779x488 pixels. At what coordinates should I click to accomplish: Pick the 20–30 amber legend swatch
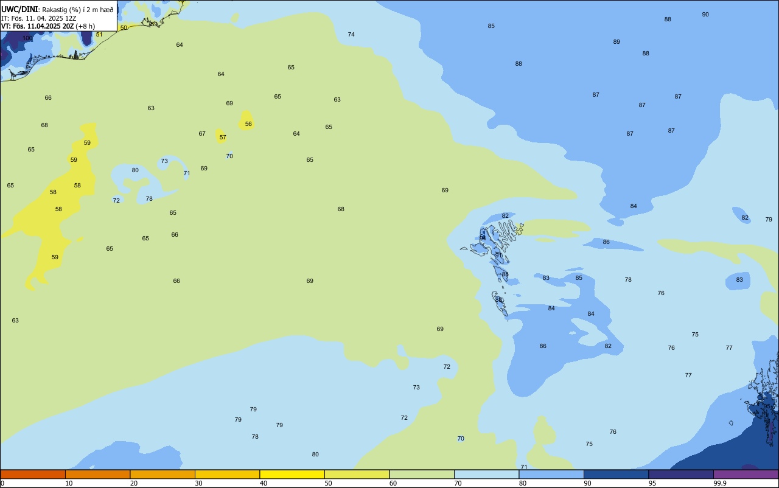click(162, 474)
